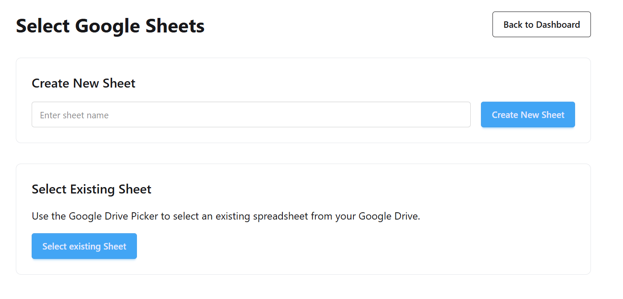The width and height of the screenshot is (623, 299).
Task: Navigate back using the dashboard button
Action: (541, 24)
